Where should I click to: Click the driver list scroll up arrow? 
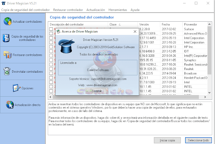pos(209,24)
